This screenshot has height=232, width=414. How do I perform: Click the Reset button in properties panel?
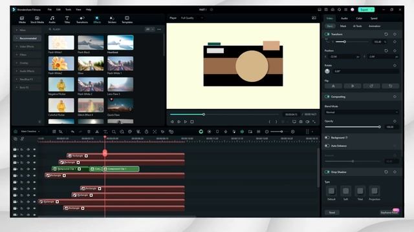pos(332,213)
